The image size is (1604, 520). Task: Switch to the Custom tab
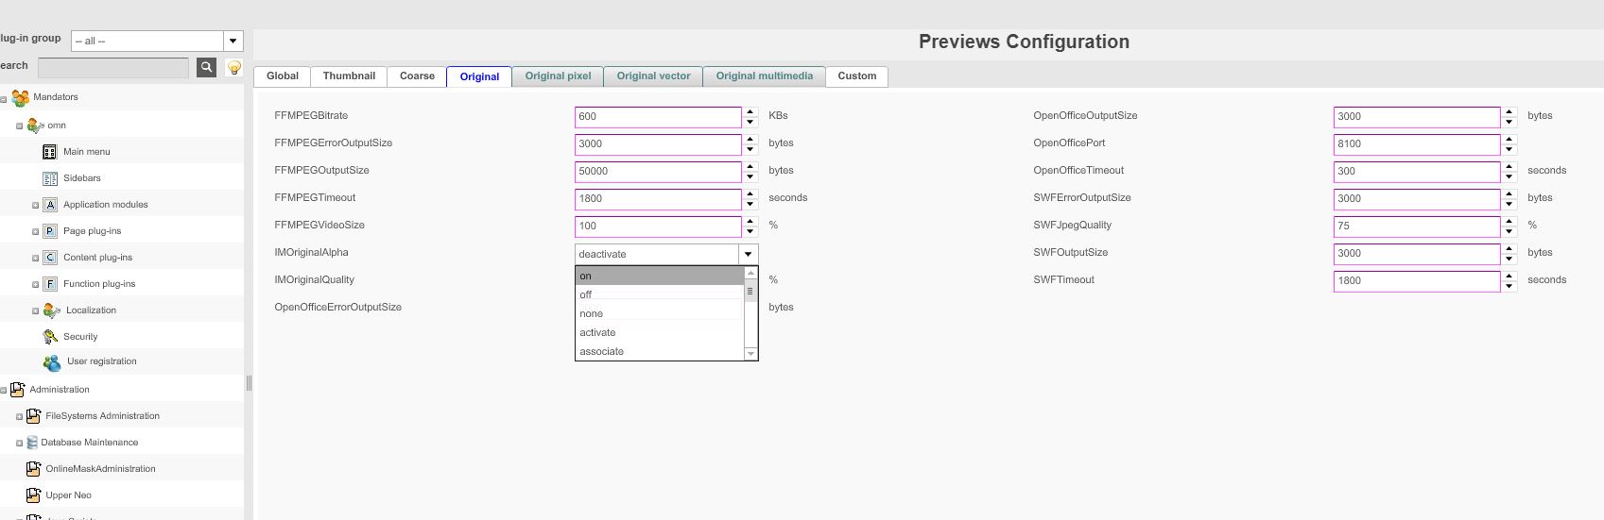pos(856,76)
